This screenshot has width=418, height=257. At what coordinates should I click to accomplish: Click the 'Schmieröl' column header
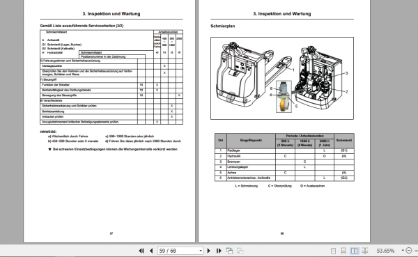click(x=344, y=141)
